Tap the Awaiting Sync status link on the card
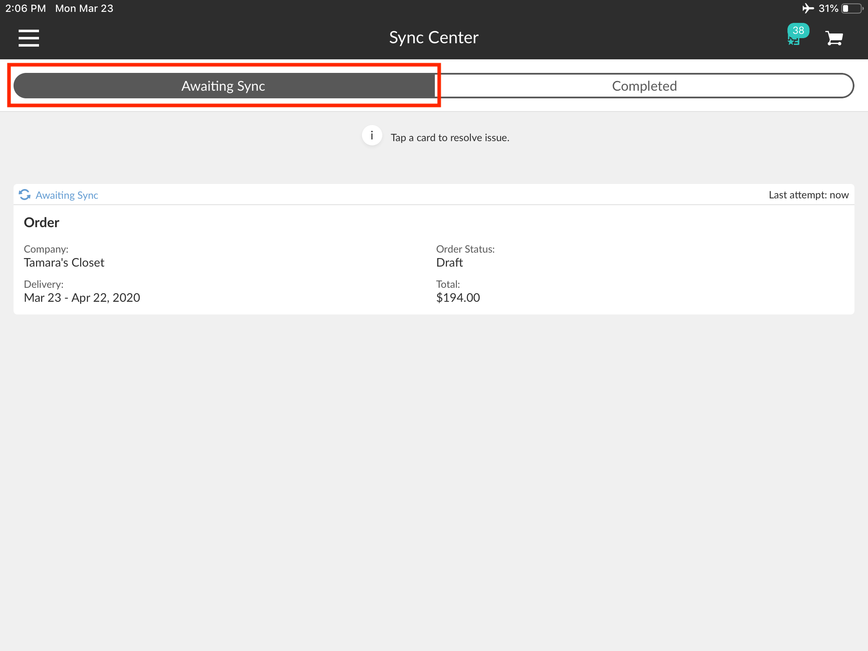Screen dimensions: 868x651 [67, 195]
